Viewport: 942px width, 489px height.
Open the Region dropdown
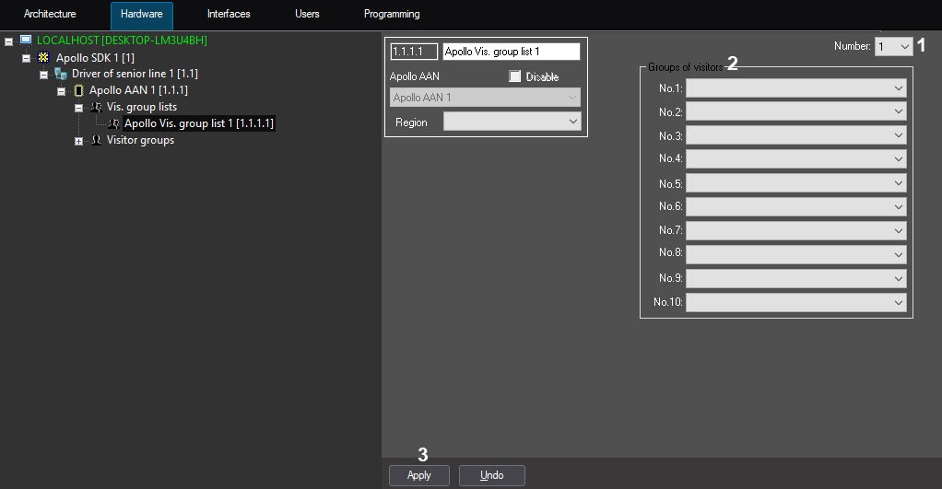512,122
